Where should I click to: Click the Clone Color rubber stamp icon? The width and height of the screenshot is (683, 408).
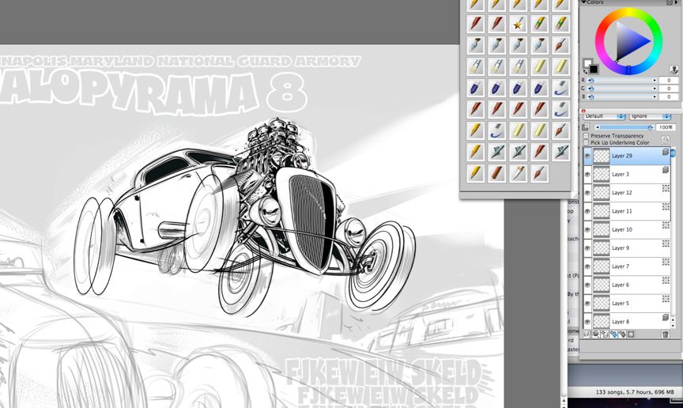pos(674,70)
